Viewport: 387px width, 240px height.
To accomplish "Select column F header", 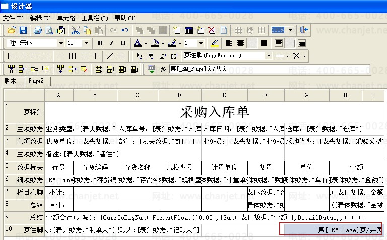I will (x=266, y=95).
